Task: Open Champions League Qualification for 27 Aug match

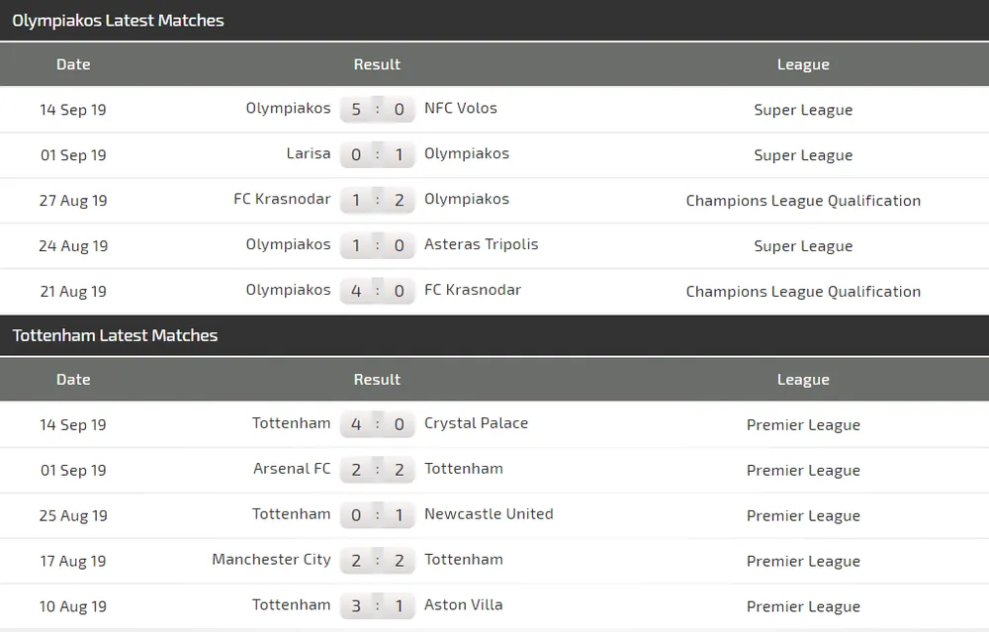Action: point(803,201)
